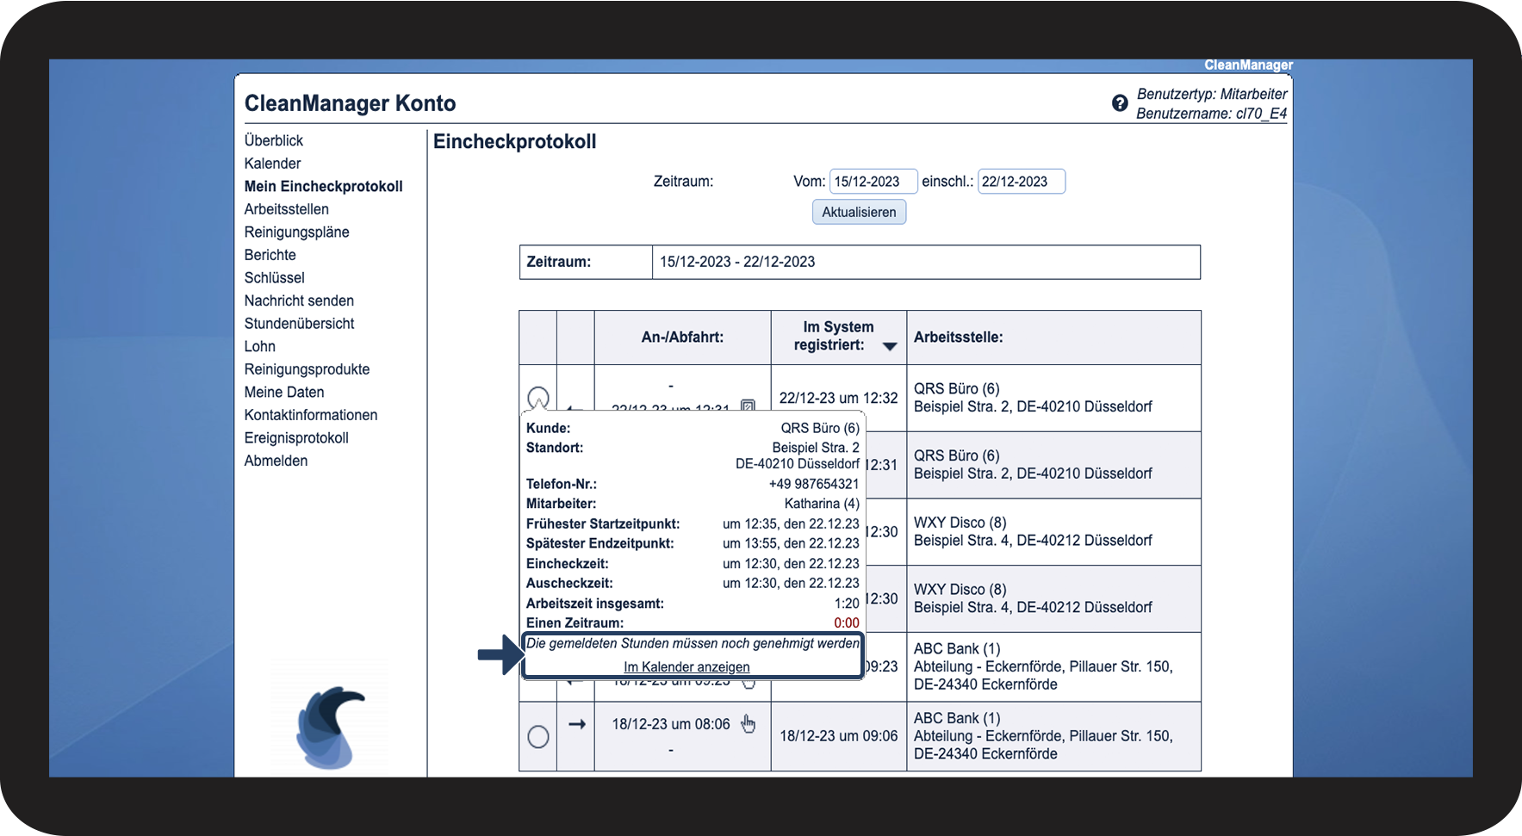Click the help question mark icon
This screenshot has width=1522, height=836.
1119,103
